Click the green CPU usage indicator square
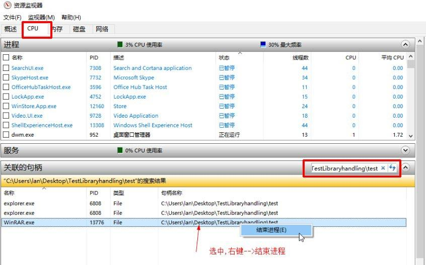Screen dimensions: 426x265 (x=120, y=44)
